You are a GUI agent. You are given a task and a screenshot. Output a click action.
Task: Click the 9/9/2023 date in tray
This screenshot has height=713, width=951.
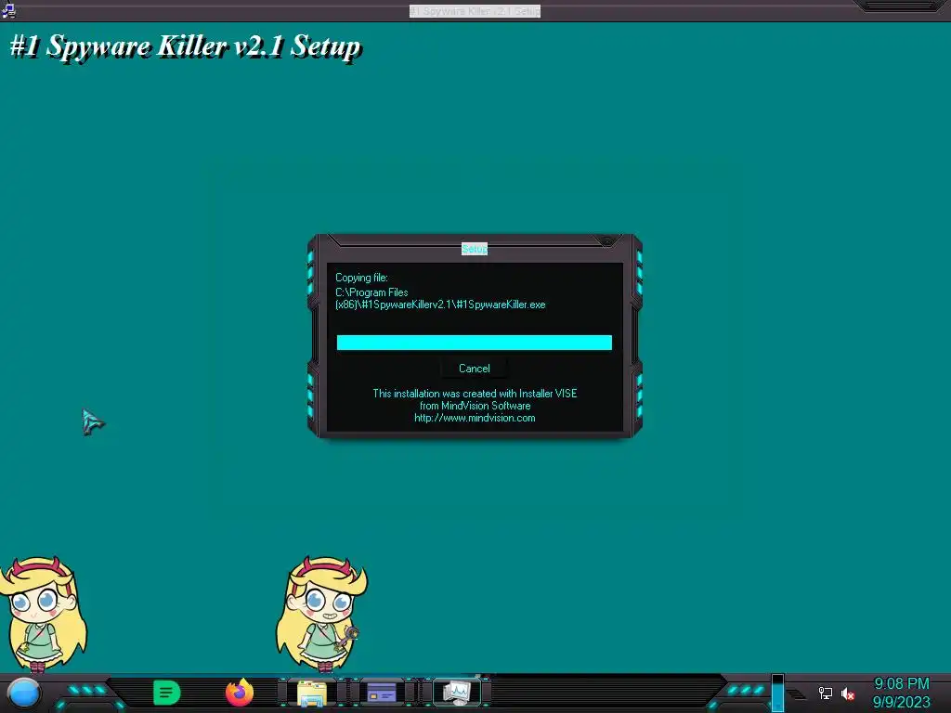[901, 702]
